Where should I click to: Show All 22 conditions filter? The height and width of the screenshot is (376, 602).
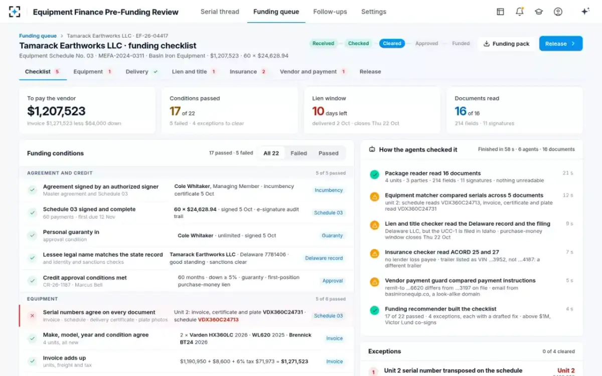(x=271, y=153)
